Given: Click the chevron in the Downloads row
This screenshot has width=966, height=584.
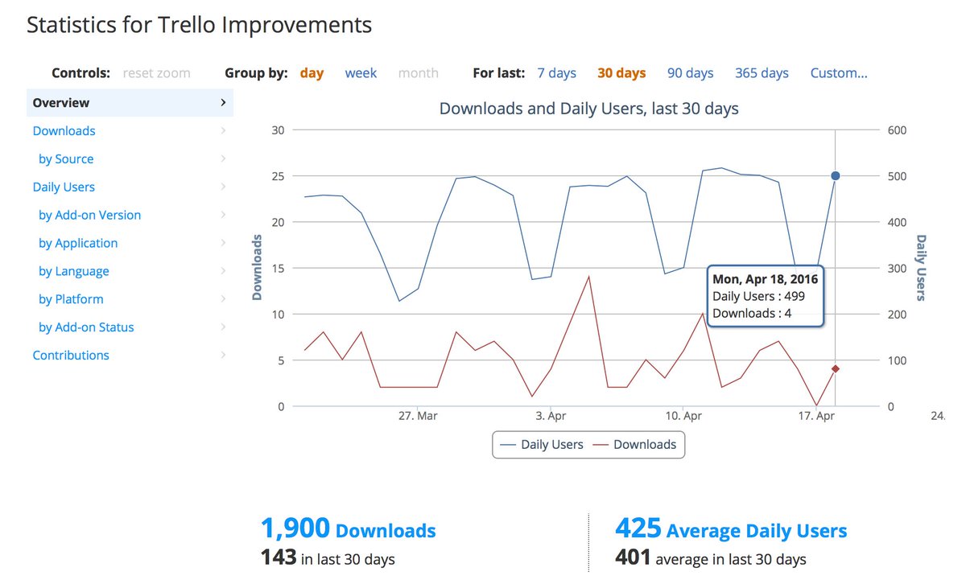Looking at the screenshot, I should tap(223, 131).
